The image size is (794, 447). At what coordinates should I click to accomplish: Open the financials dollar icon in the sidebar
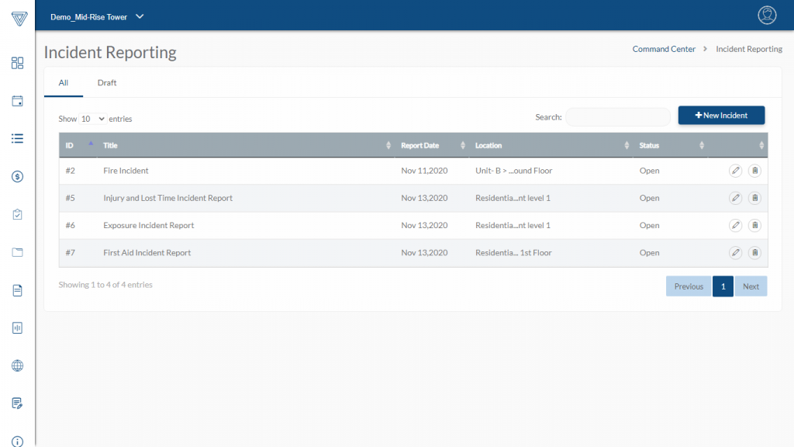click(x=17, y=176)
